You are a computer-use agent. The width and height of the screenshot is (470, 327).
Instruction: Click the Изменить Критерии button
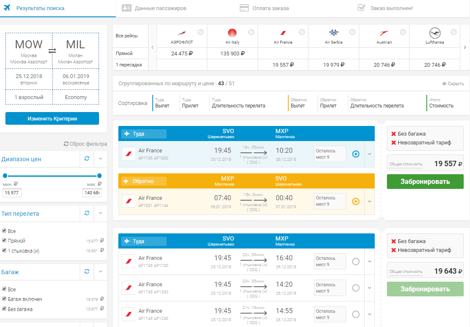click(x=52, y=118)
